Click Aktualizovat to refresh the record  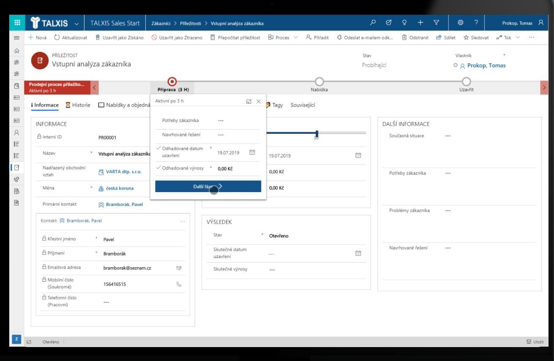71,38
